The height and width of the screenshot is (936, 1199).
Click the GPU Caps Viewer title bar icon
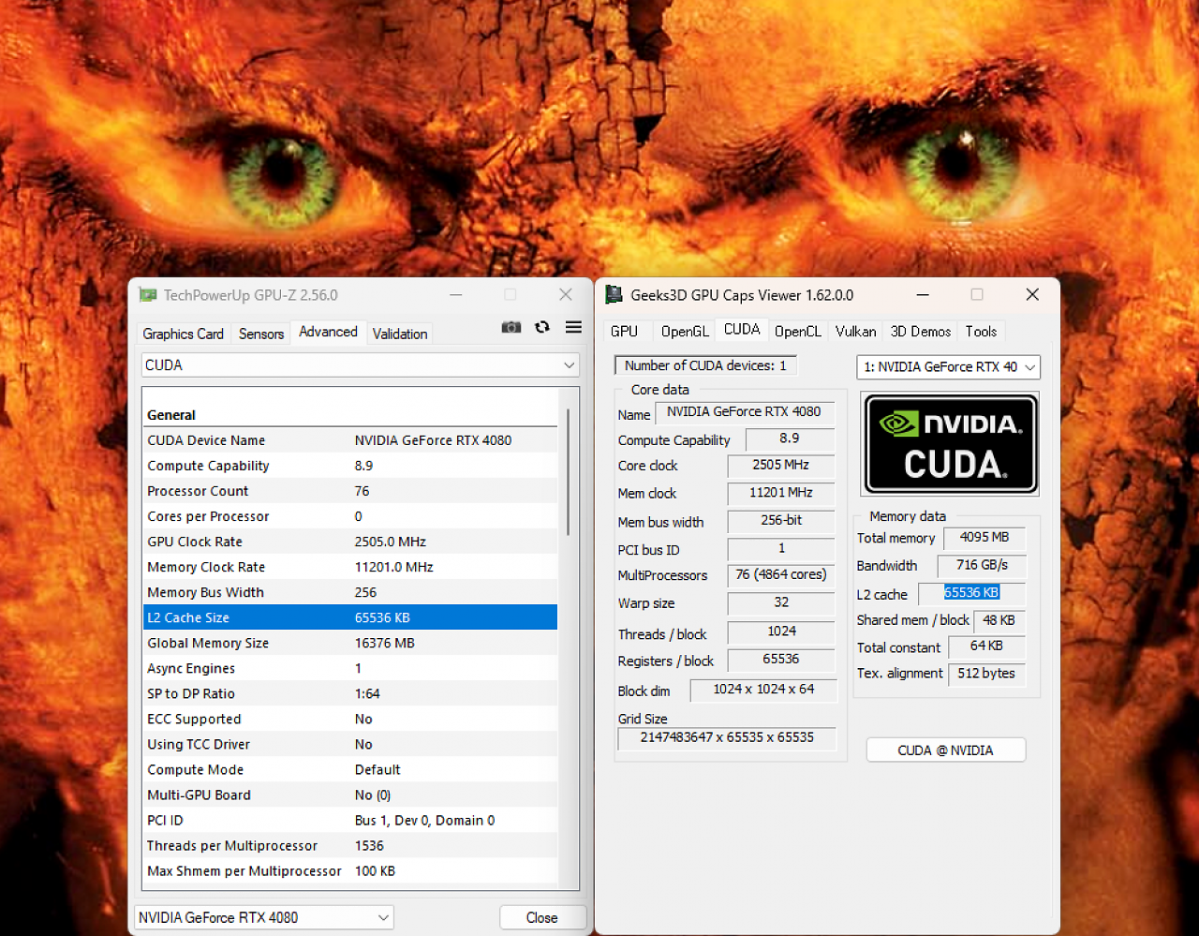coord(614,294)
